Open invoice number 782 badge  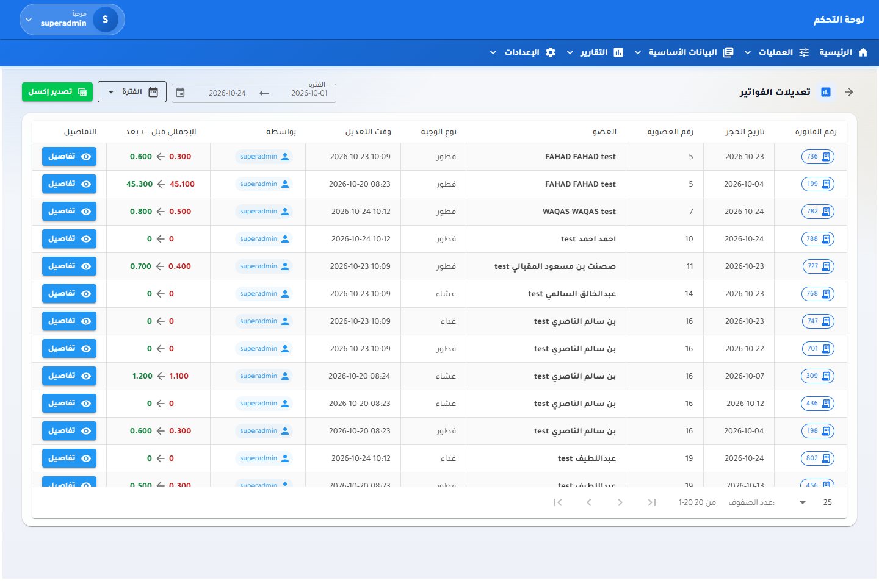817,212
